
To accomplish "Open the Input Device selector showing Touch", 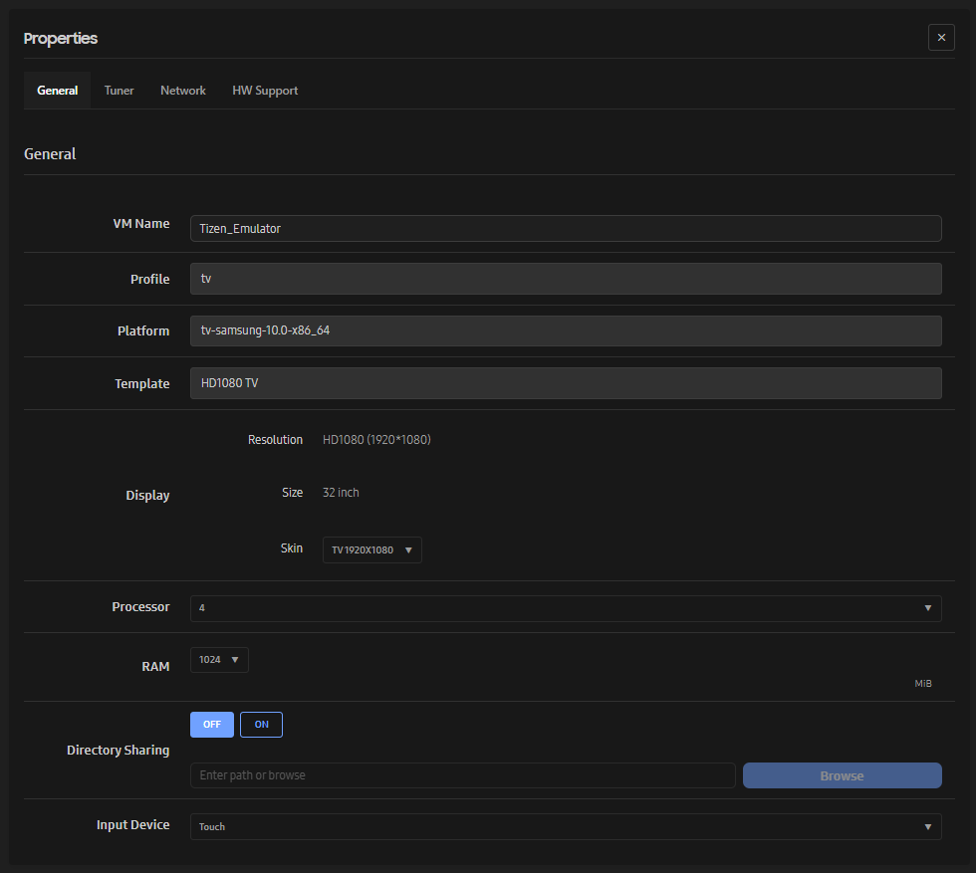I will point(566,826).
